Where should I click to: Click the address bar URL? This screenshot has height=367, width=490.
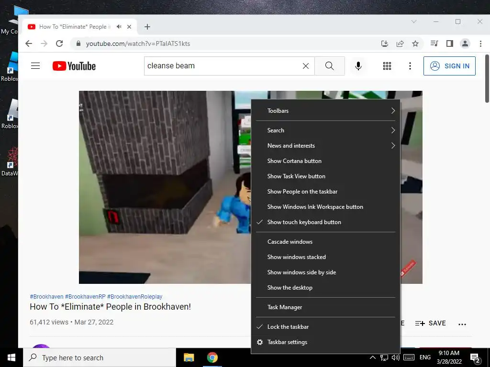pos(138,43)
